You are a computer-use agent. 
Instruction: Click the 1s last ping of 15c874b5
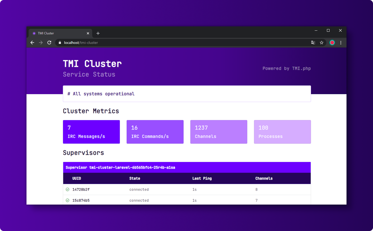click(x=194, y=200)
